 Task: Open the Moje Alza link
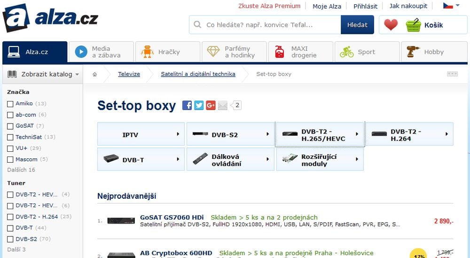(x=327, y=6)
